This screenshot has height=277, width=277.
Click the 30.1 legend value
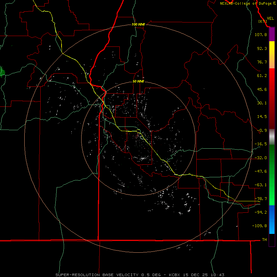(x=262, y=103)
